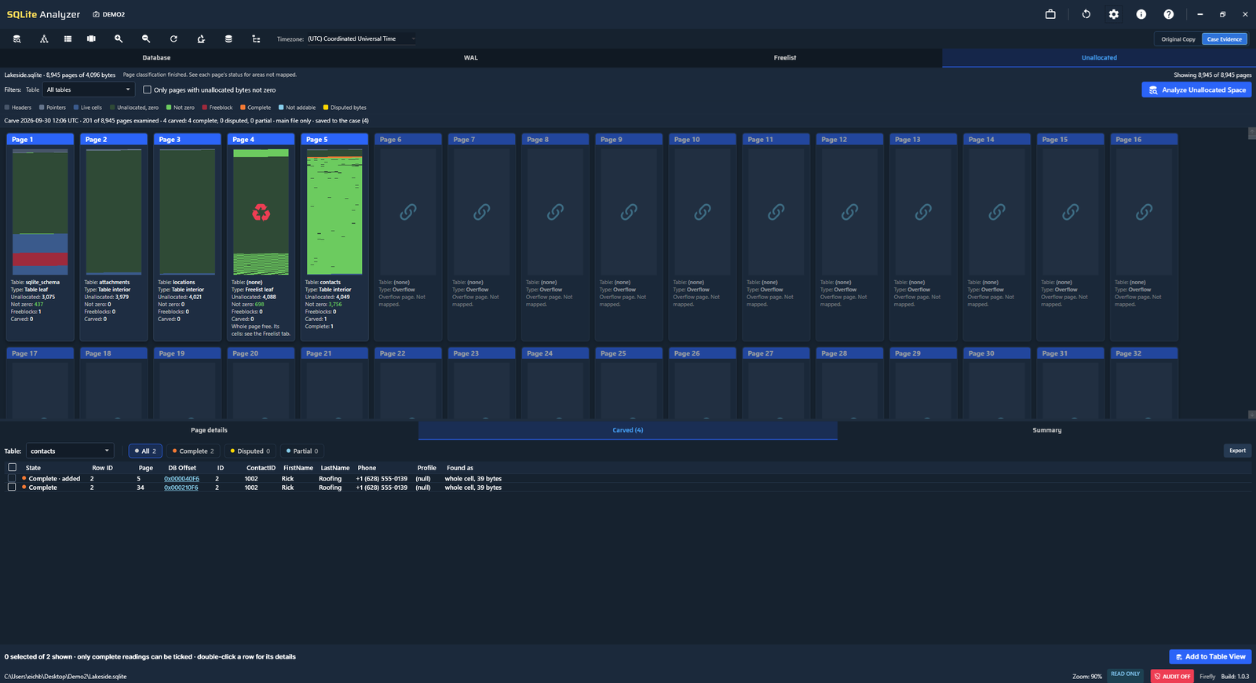
Task: Open the briefcase case icon
Action: click(1050, 14)
